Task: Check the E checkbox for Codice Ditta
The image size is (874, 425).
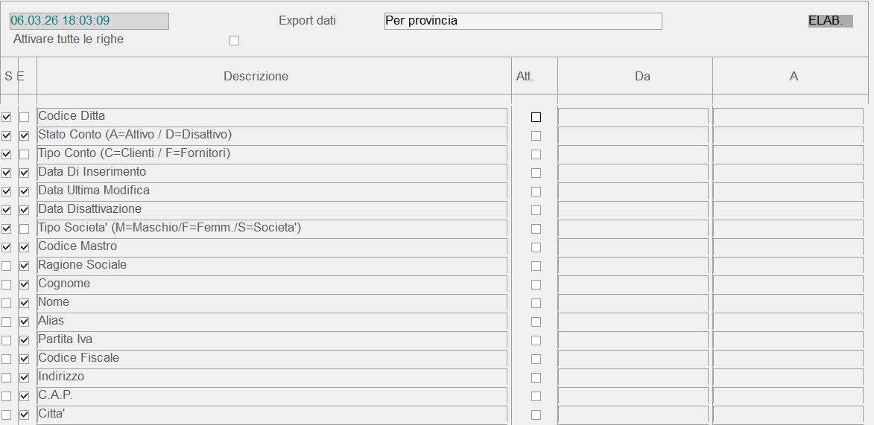Action: 25,117
